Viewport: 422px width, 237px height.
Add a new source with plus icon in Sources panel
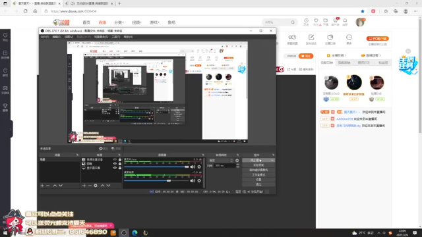point(84,186)
